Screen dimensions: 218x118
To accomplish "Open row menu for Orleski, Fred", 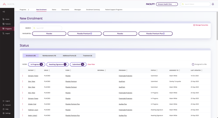I will pyautogui.click(x=22, y=104).
